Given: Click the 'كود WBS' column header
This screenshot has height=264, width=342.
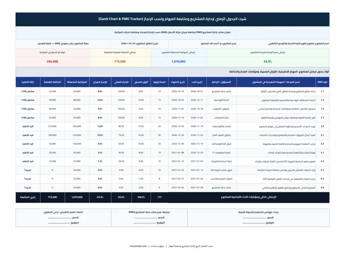Looking at the screenshot, I should click(322, 82).
